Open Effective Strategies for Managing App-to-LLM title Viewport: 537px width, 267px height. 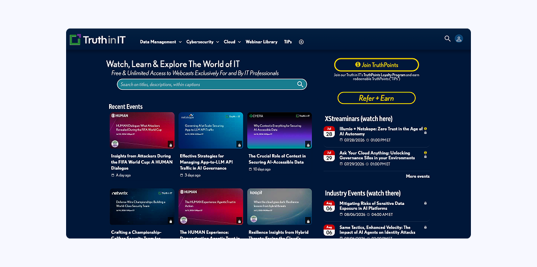pyautogui.click(x=206, y=162)
